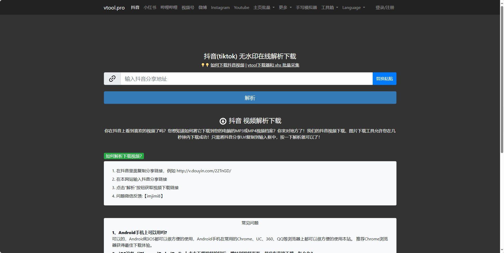Open the 如何下载抖音视频 help link

(x=227, y=65)
